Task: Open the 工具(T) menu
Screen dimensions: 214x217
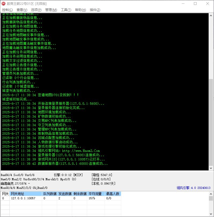Action: pos(66,10)
